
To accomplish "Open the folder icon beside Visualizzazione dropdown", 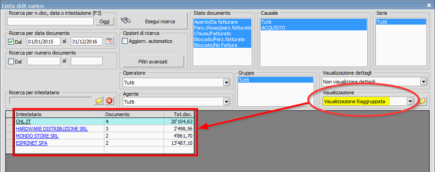I will (x=422, y=101).
